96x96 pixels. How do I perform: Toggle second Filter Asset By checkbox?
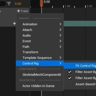pyautogui.click(x=70, y=78)
